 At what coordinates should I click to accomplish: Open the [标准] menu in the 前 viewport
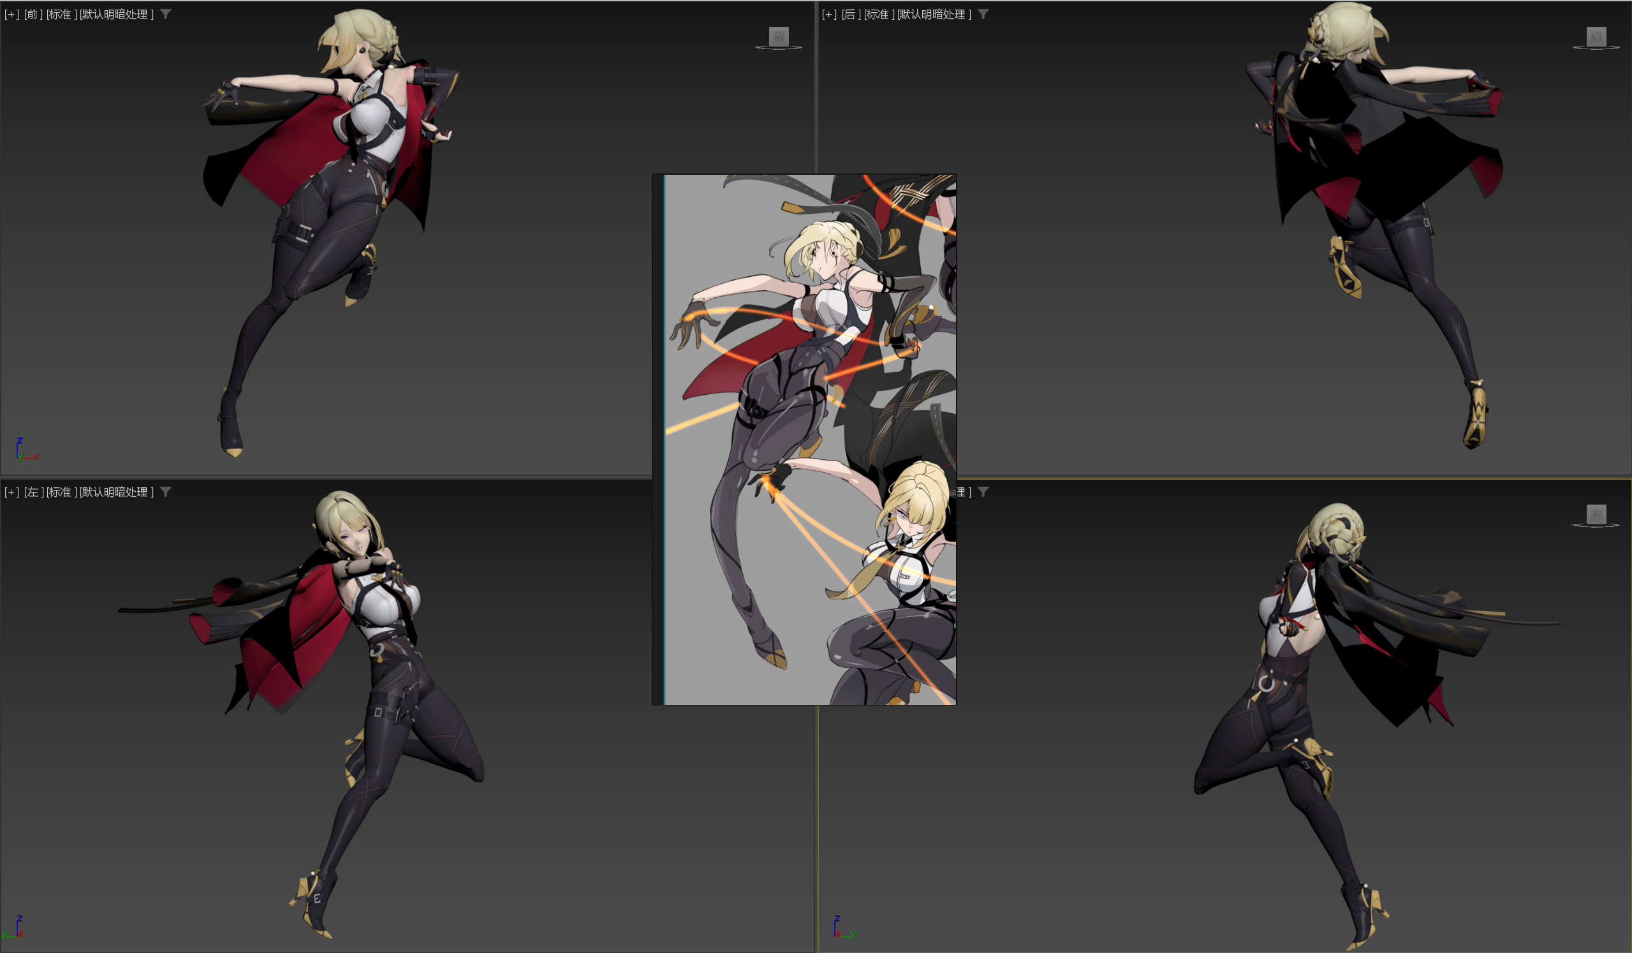[61, 14]
